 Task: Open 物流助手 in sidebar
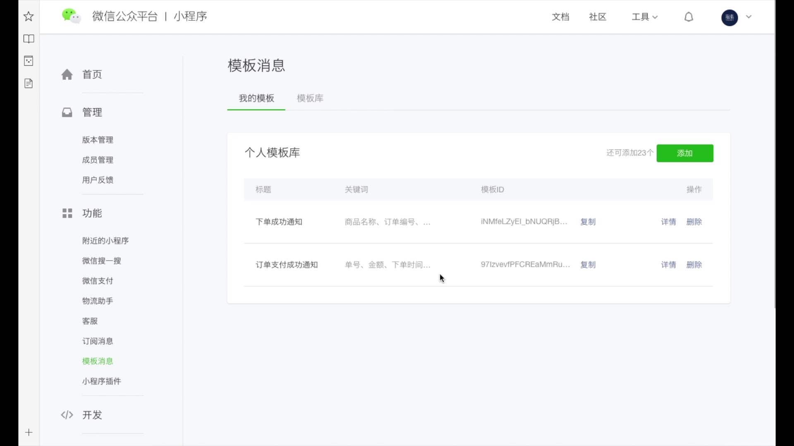(x=98, y=301)
